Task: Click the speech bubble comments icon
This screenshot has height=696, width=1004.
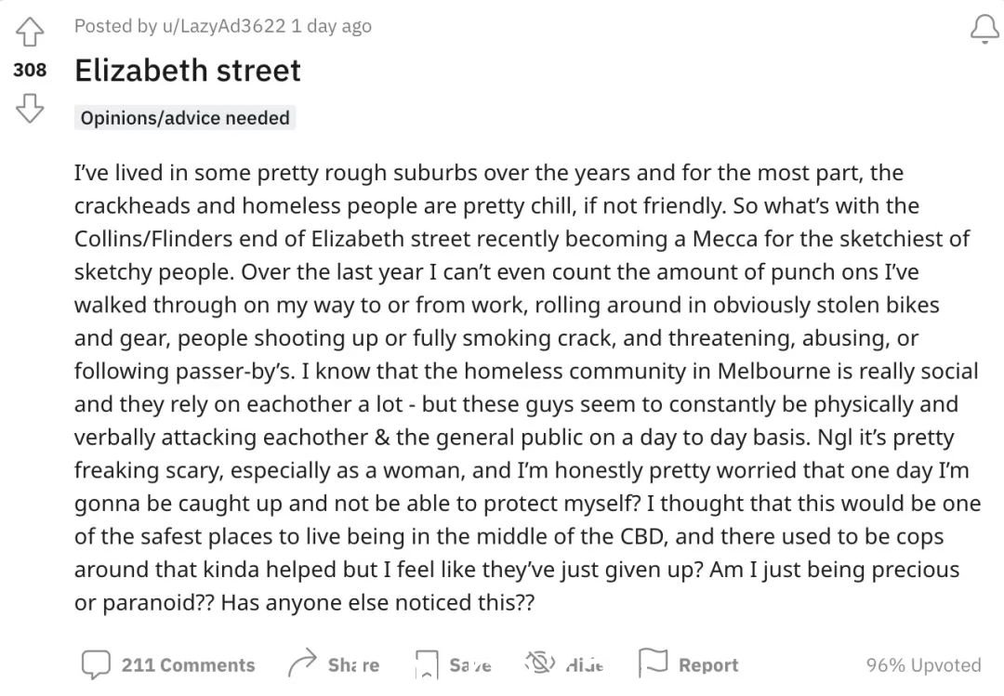Action: click(x=96, y=664)
